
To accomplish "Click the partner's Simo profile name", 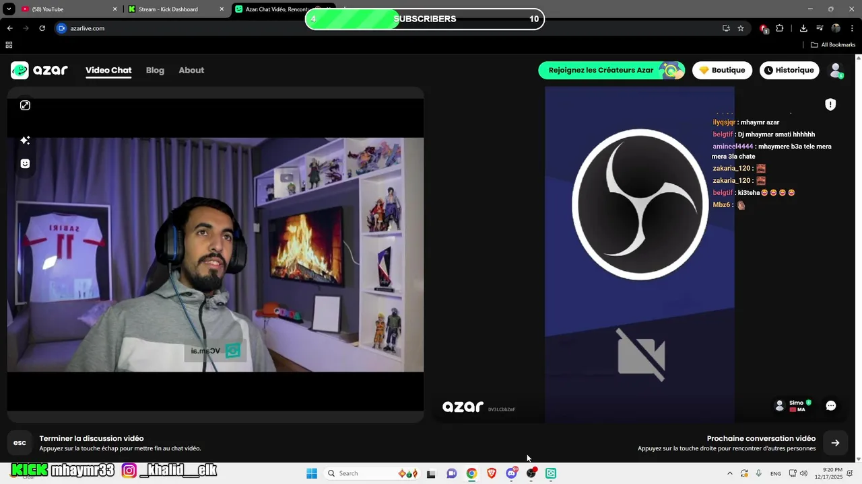I will (796, 403).
